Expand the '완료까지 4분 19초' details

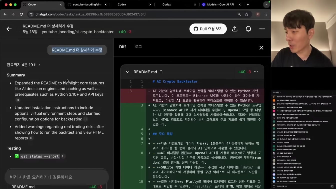23,65
